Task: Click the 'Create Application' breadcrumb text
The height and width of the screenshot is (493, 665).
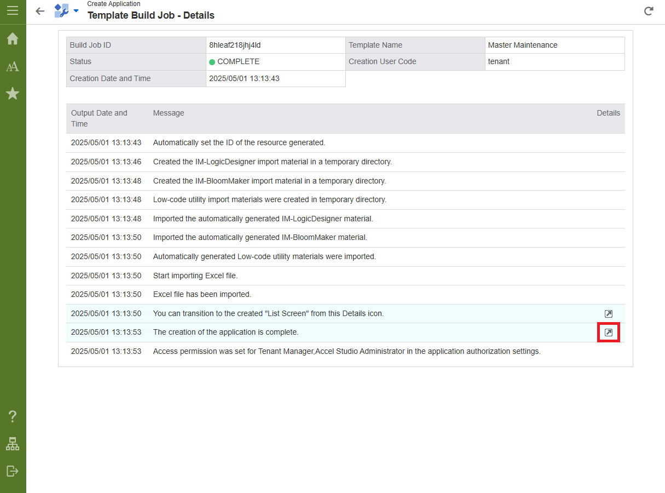Action: point(114,4)
